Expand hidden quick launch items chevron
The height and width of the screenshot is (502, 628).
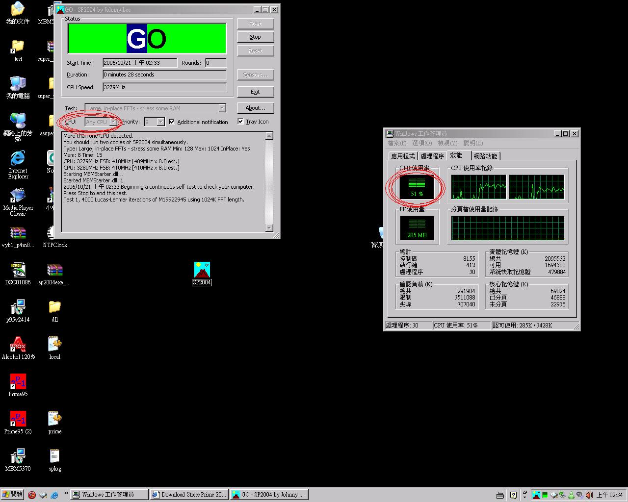[x=66, y=494]
